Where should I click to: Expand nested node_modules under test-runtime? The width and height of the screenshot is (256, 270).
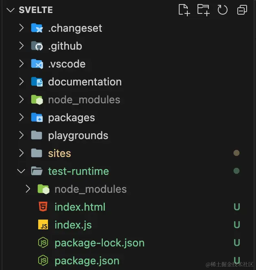pos(28,189)
